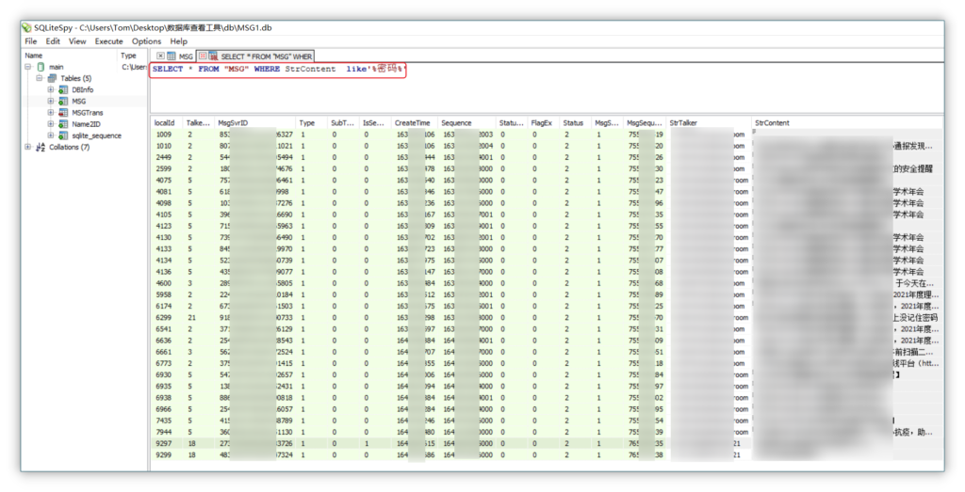Open the Edit menu
The width and height of the screenshot is (965, 492).
point(53,41)
